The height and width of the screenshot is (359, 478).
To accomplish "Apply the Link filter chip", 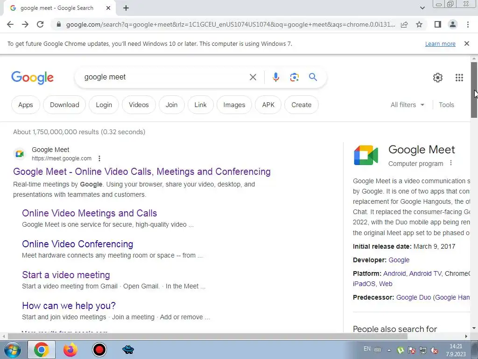I will pos(201,105).
